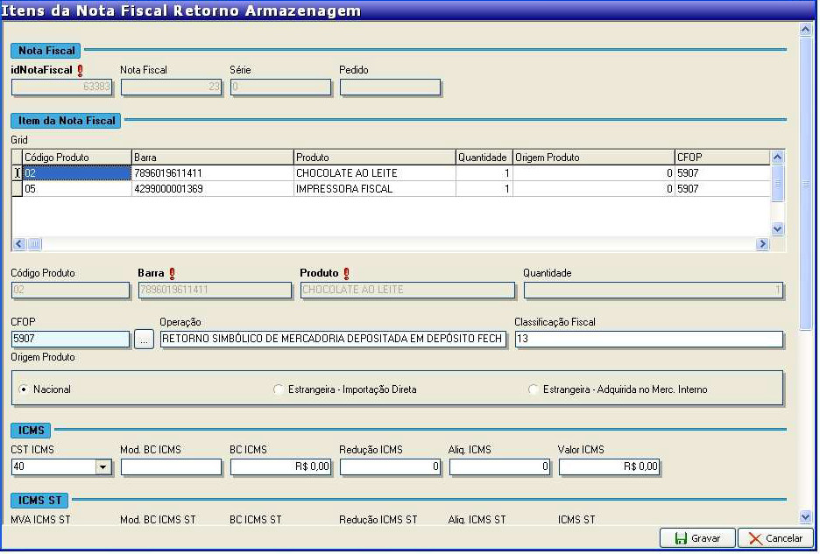Click CFOP 5907 in IMPRESSORA FISCAL row
Image resolution: width=820 pixels, height=554 pixels.
[x=722, y=189]
